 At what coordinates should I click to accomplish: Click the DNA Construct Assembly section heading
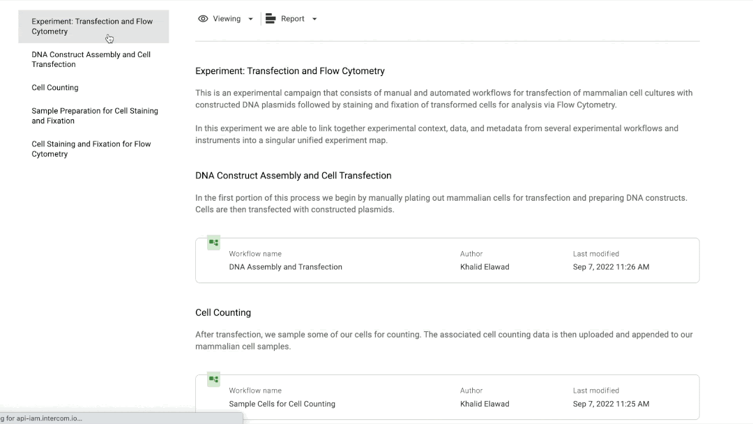tap(294, 176)
